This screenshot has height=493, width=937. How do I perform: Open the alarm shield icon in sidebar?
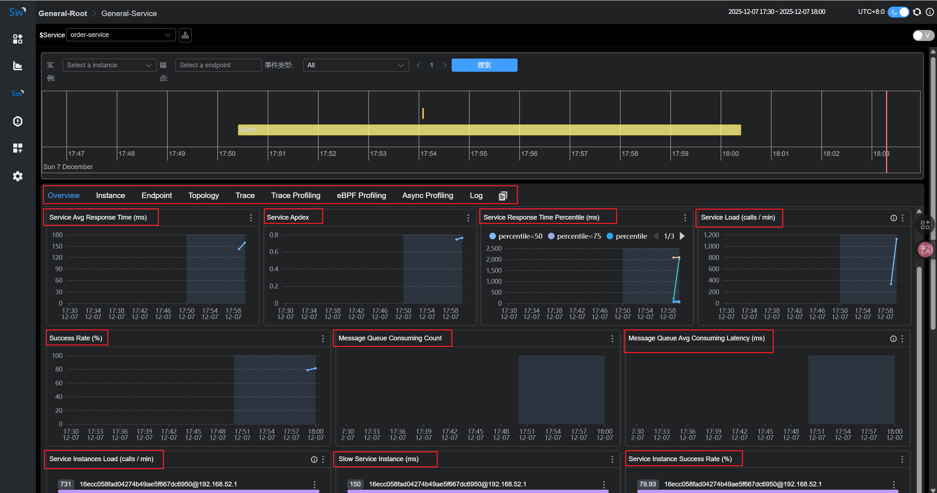(x=18, y=121)
